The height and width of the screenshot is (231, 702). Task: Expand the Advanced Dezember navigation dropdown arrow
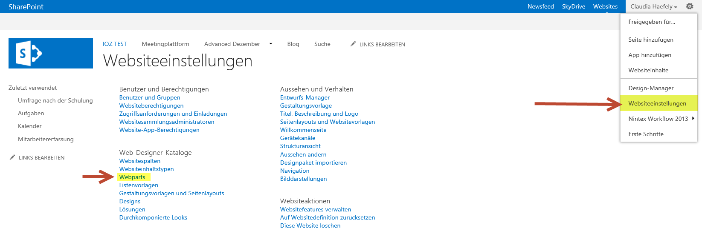coord(271,44)
